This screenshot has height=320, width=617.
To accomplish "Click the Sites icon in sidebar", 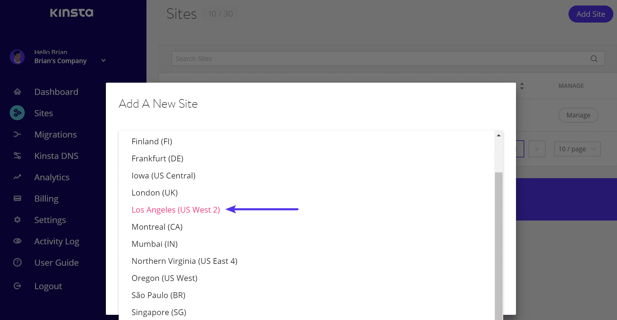I will pos(17,113).
